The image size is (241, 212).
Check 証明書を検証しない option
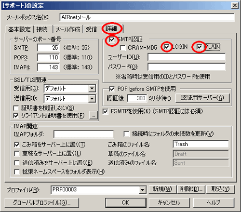[16, 108]
